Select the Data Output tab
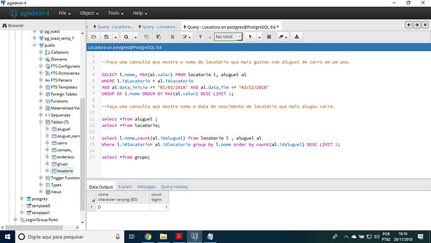 (101, 187)
